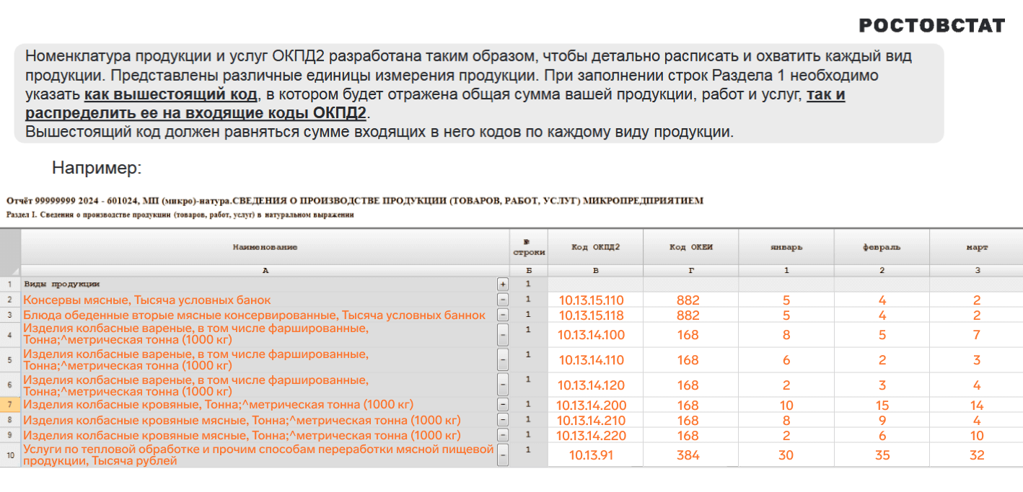Image resolution: width=1023 pixels, height=492 pixels.
Task: Collapse the row with code 10.13.14.220
Action: [503, 435]
